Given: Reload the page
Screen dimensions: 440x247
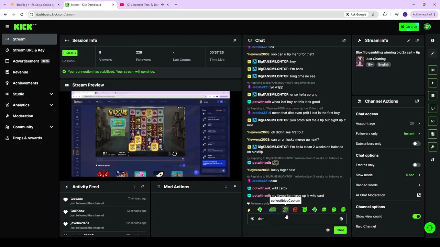Looking at the screenshot, I should tap(22, 14).
